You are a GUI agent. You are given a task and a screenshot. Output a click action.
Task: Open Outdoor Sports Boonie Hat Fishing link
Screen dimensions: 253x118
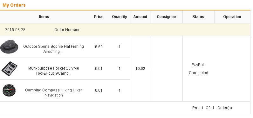[x=53, y=49]
